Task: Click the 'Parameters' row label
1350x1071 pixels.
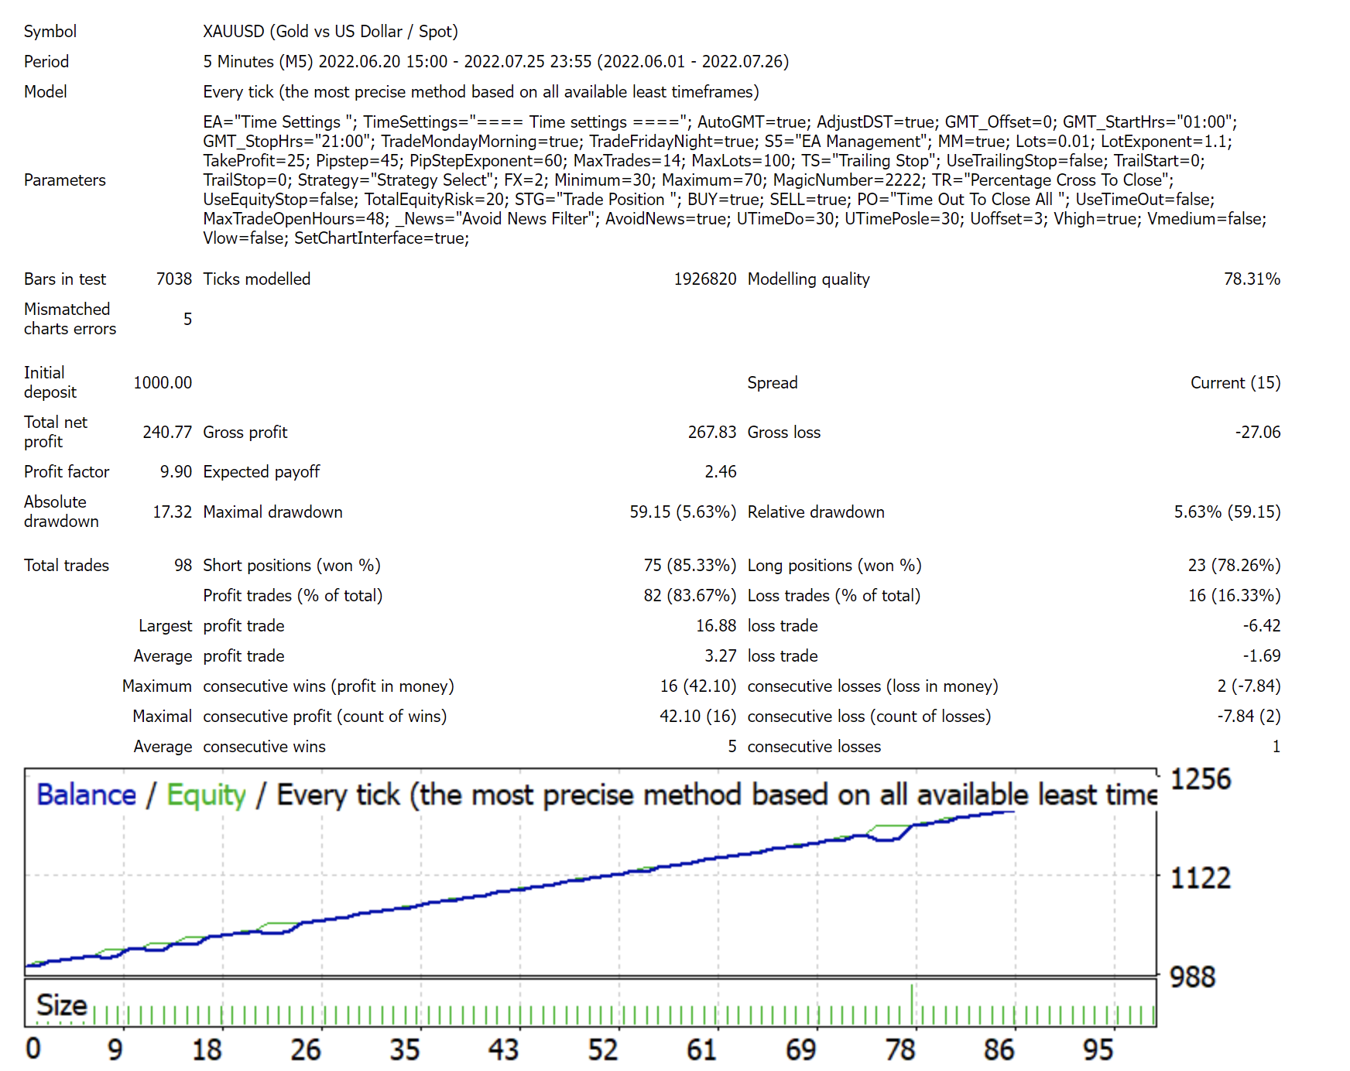Action: (x=65, y=180)
